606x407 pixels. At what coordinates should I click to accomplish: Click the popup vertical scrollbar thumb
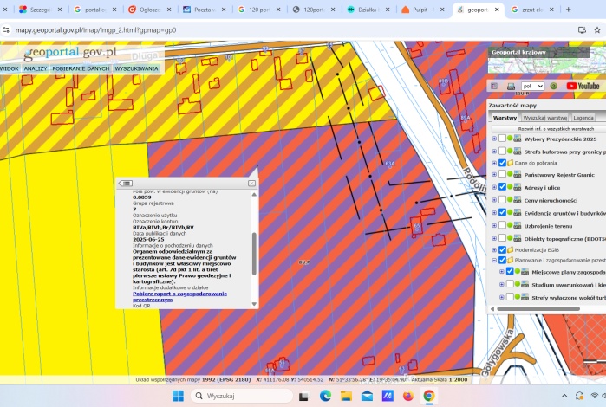pos(254,254)
